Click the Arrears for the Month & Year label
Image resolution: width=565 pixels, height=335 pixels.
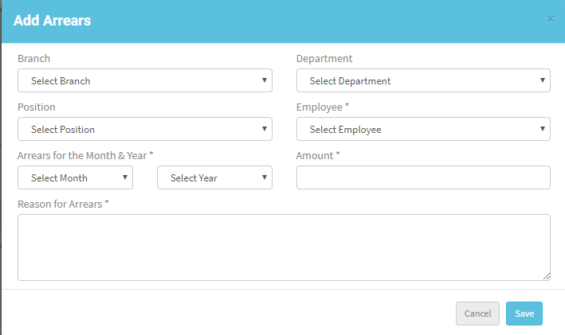[85, 156]
